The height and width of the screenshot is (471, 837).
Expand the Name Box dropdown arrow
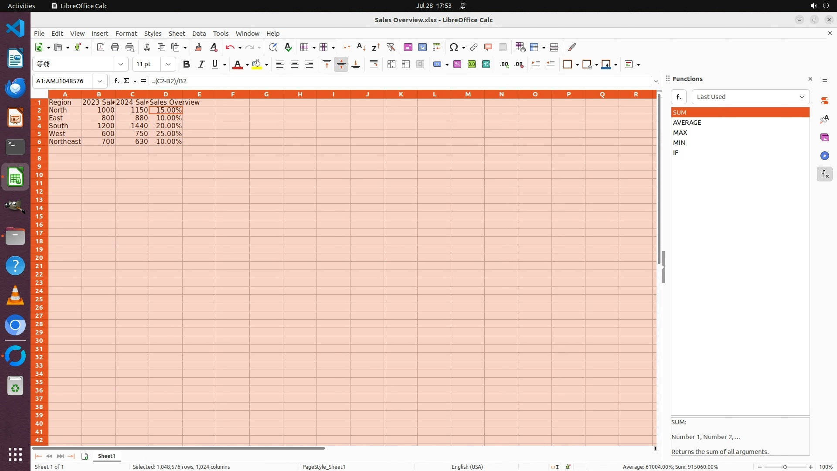coord(100,81)
